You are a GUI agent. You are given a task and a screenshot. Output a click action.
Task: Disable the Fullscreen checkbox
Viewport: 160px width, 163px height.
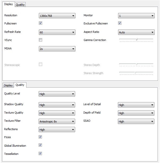pyautogui.click(x=40, y=23)
